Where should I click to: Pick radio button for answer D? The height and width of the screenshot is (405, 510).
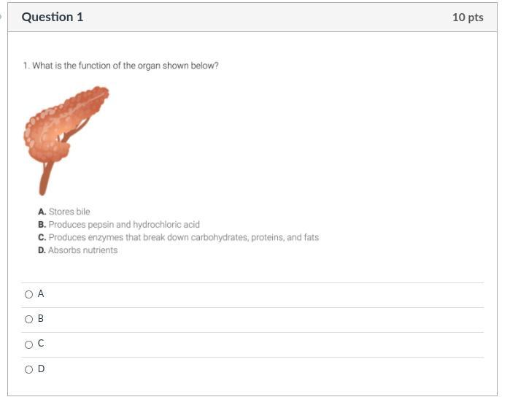pyautogui.click(x=28, y=370)
